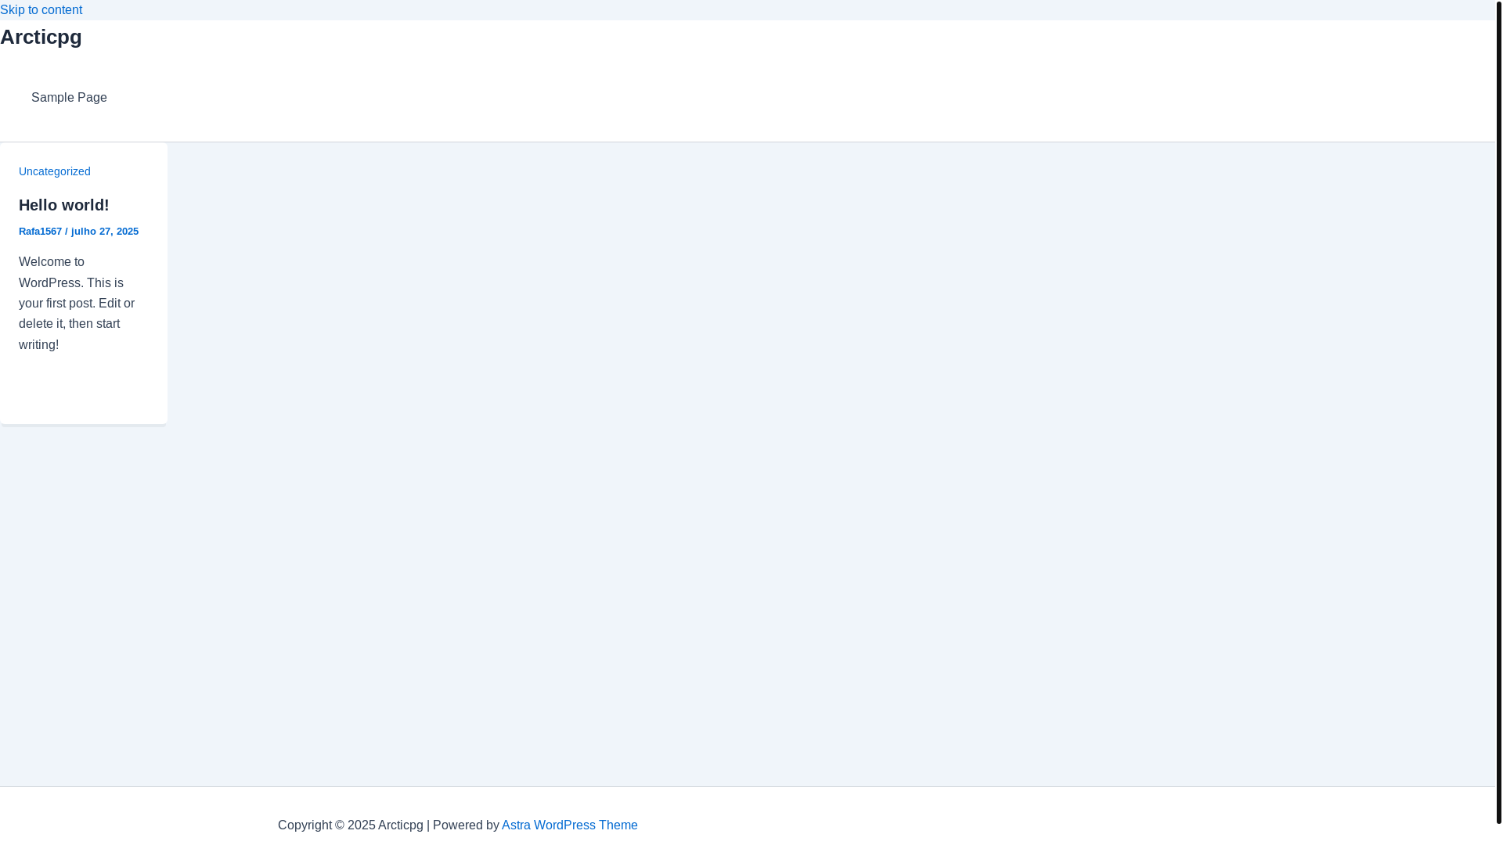Open the Hello world! post title
The image size is (1503, 845).
tap(64, 205)
